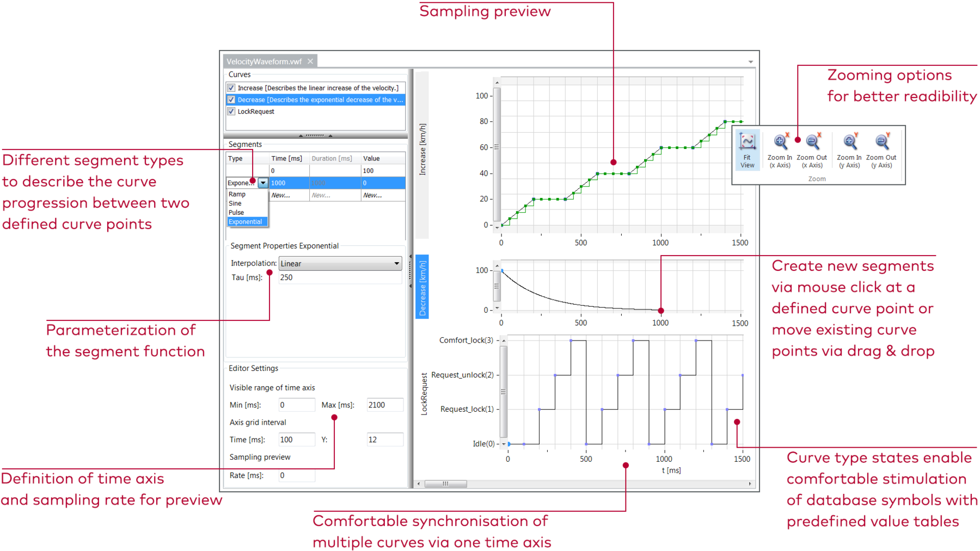Image resolution: width=980 pixels, height=551 pixels.
Task: Click the Decrease plot vertical axis slider
Action: (x=497, y=286)
